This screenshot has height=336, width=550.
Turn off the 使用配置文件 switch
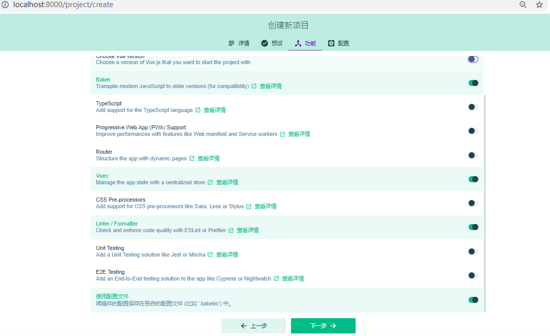click(473, 299)
